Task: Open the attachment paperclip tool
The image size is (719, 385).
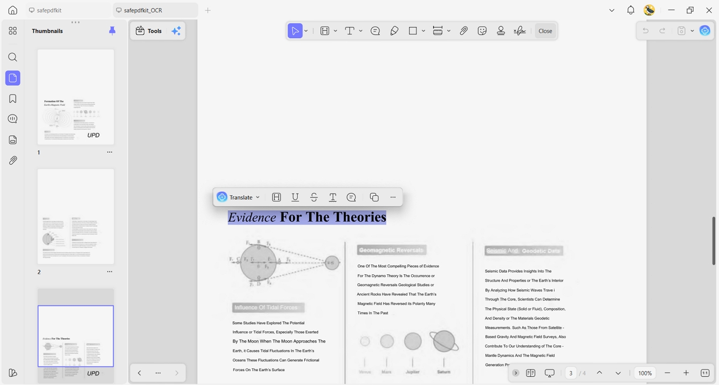Action: coord(463,31)
